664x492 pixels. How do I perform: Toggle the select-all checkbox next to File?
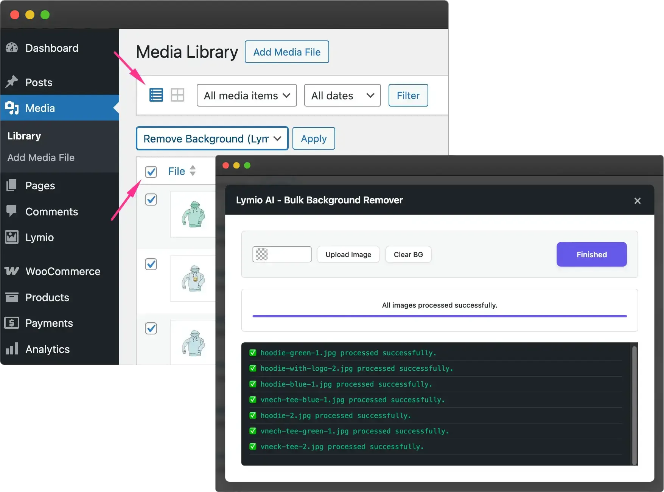[x=151, y=172]
